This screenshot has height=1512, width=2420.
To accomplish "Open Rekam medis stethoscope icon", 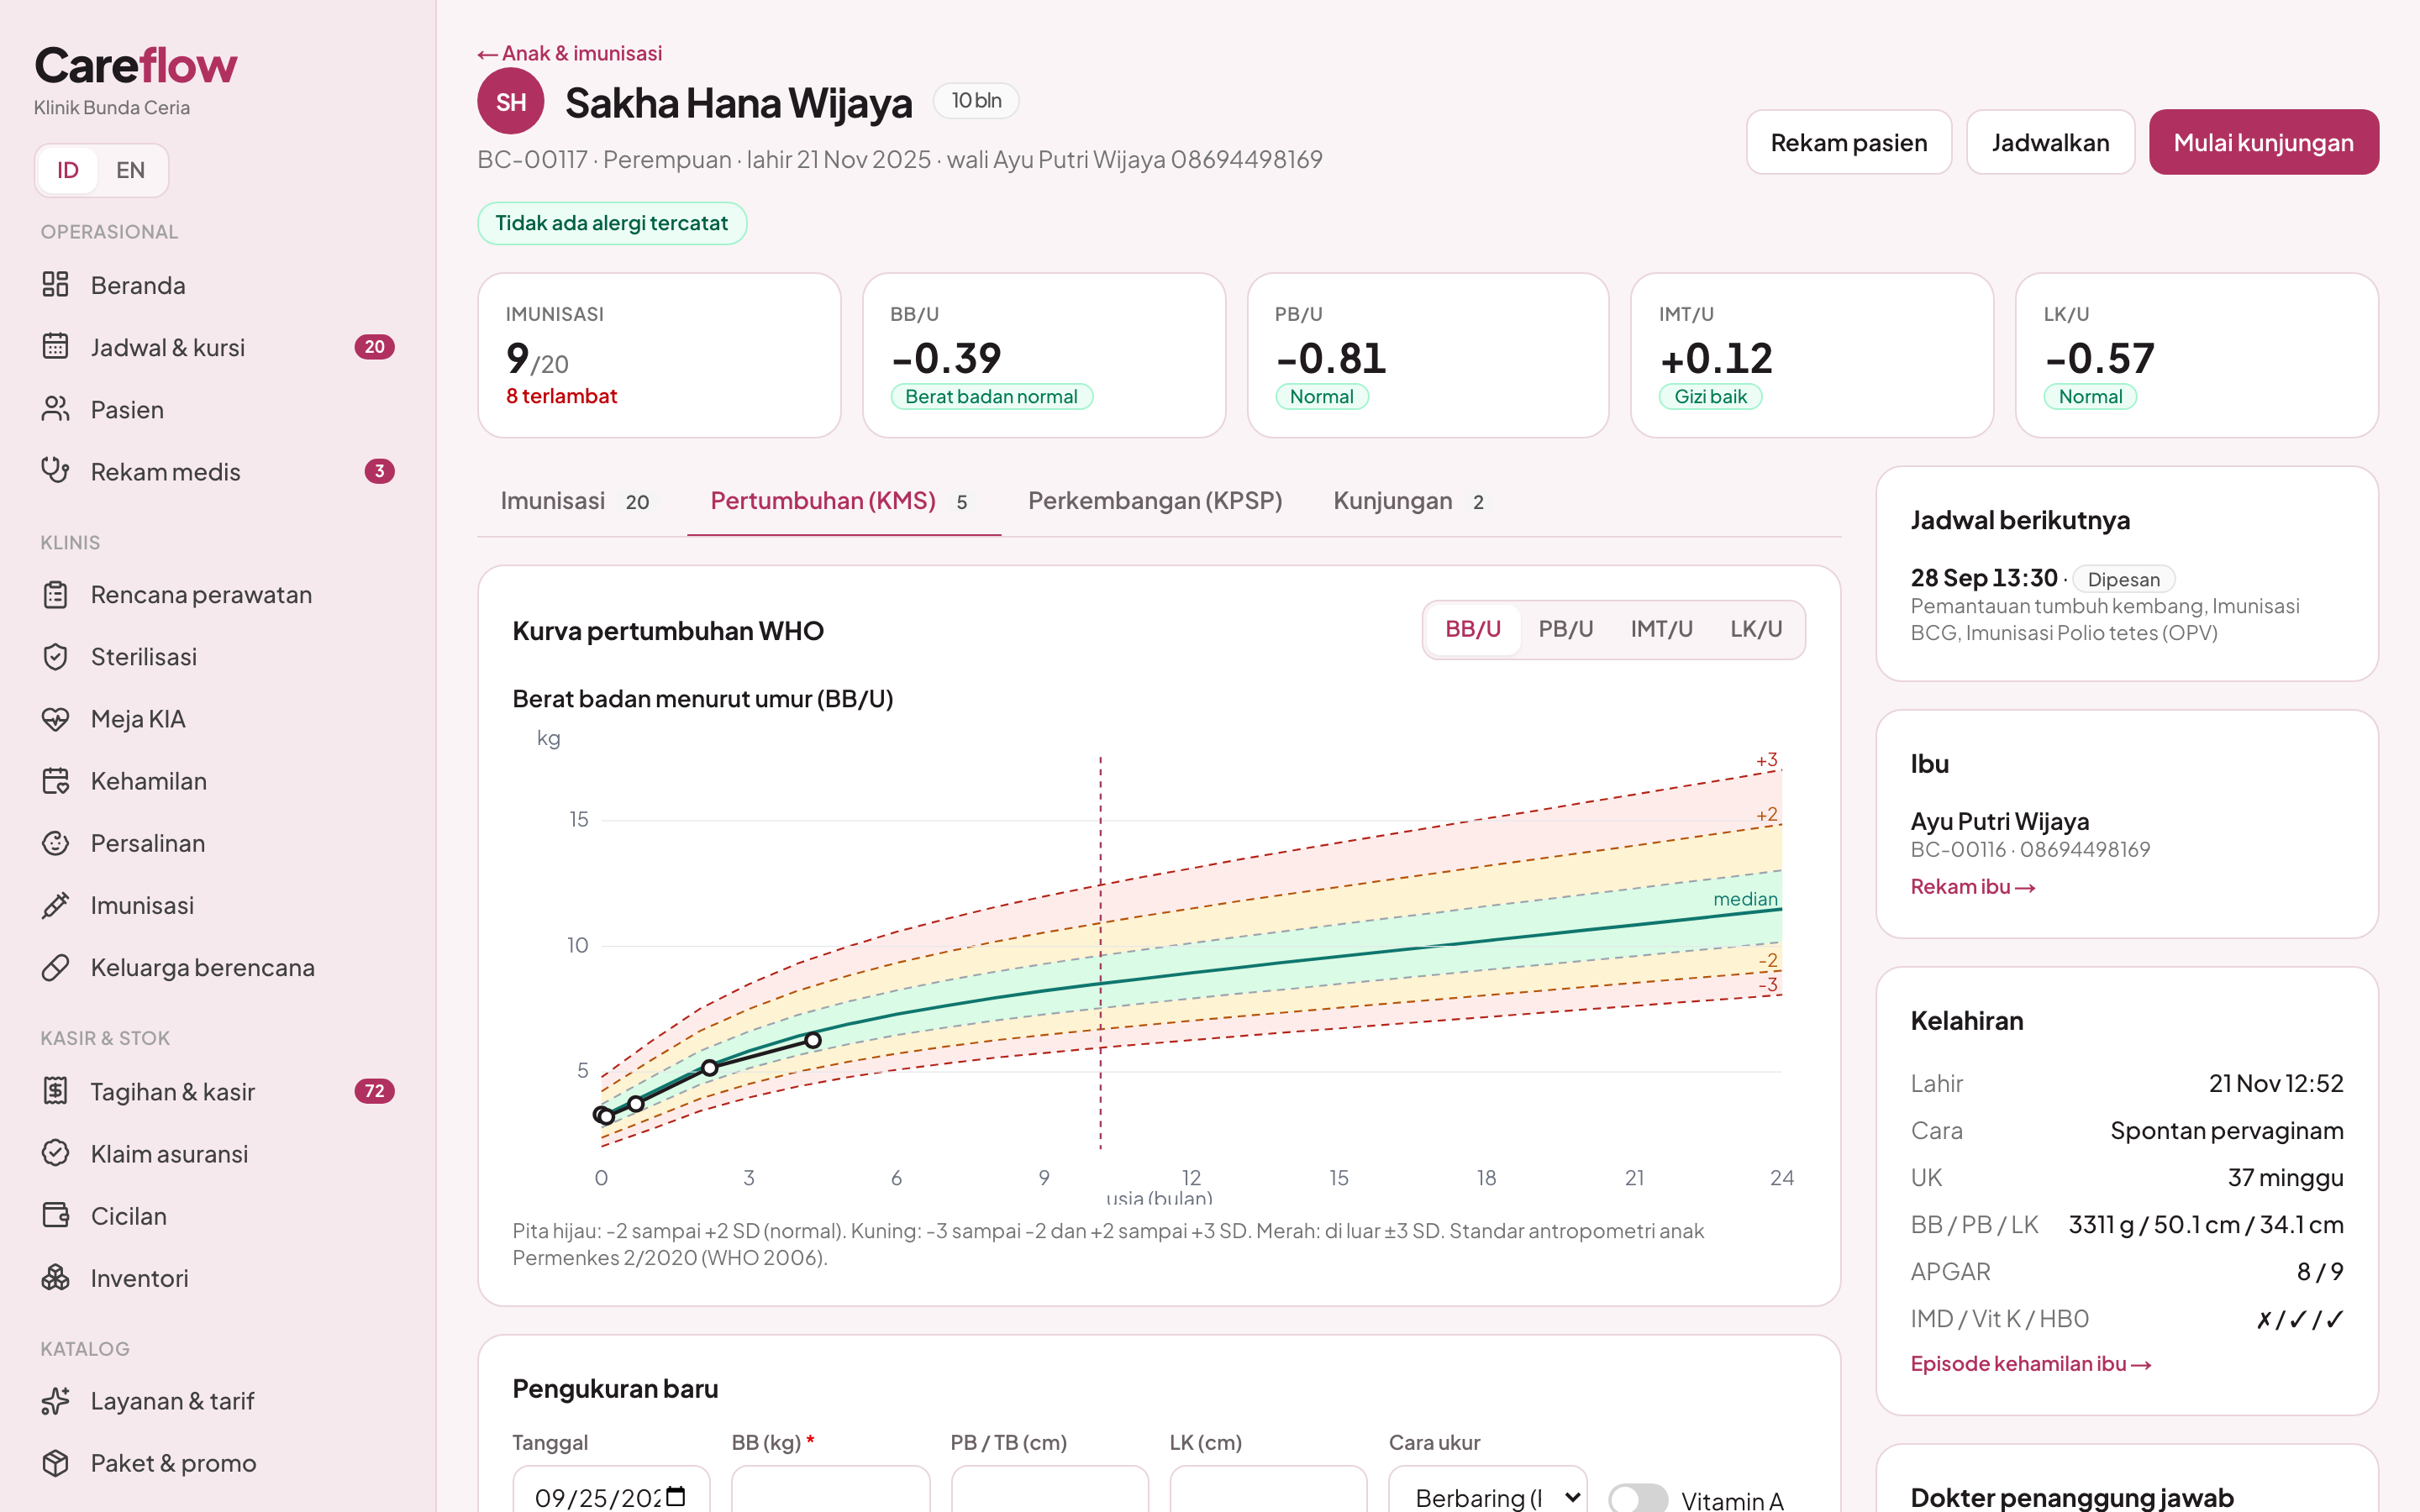I will [x=55, y=471].
